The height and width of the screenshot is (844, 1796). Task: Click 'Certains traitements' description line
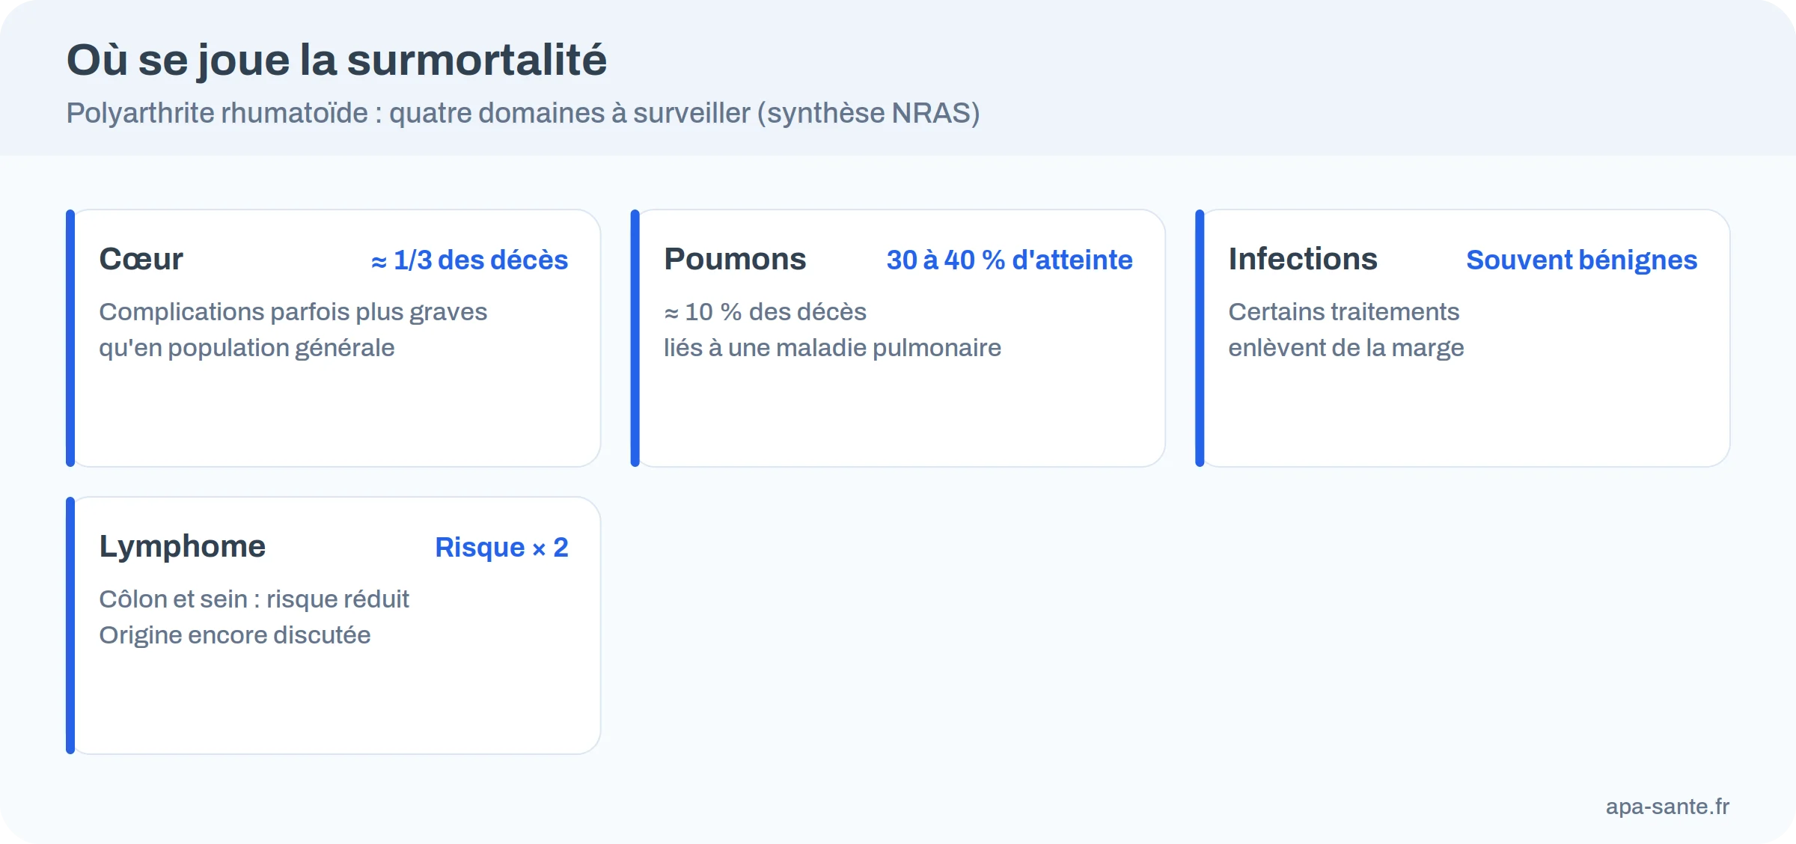click(x=1343, y=311)
